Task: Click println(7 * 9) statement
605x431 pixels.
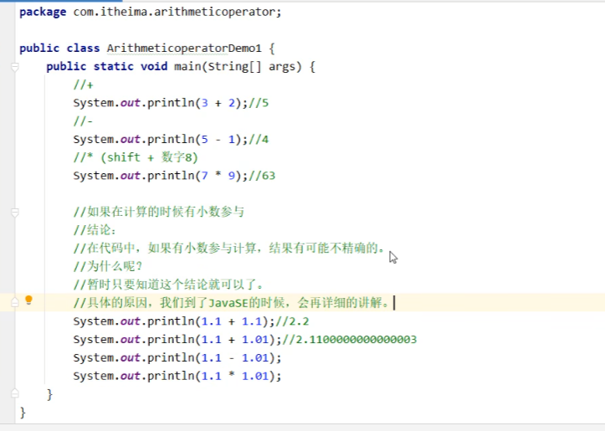Action: tap(161, 176)
